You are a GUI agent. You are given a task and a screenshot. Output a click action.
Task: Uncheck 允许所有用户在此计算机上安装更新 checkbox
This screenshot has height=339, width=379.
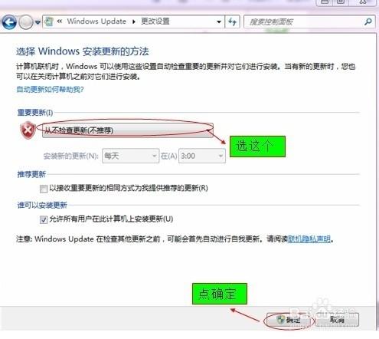click(x=44, y=219)
